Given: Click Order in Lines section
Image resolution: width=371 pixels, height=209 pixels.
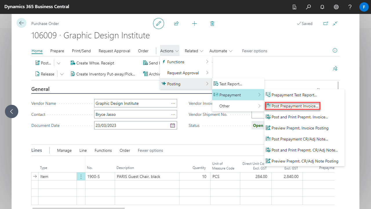Looking at the screenshot, I should click(x=125, y=150).
